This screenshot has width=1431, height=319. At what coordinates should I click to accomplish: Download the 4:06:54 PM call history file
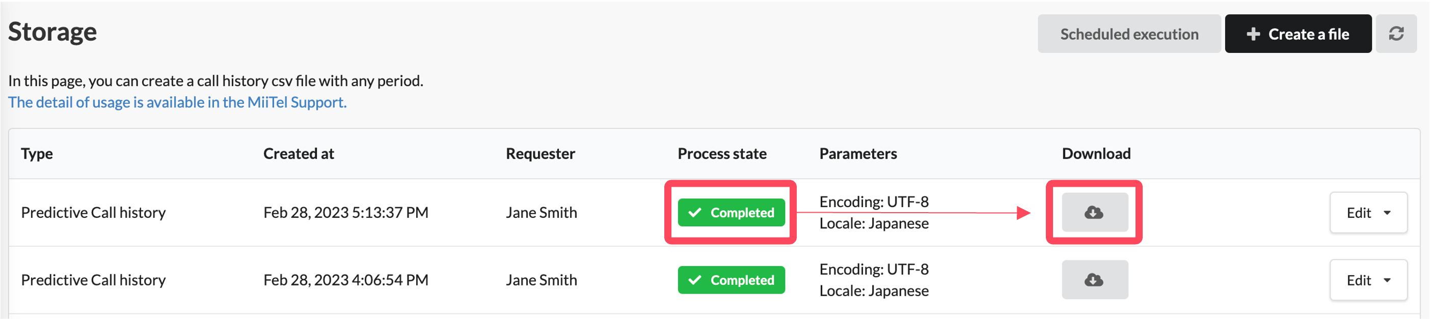point(1094,280)
